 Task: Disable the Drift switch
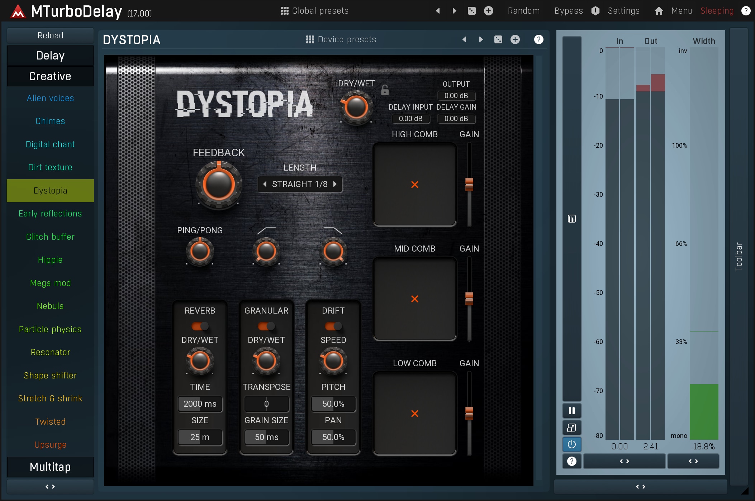pyautogui.click(x=333, y=326)
